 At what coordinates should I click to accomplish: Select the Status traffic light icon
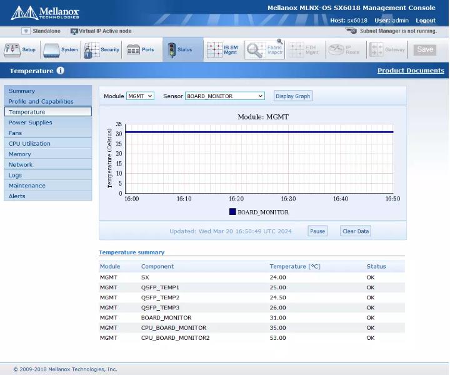tap(172, 50)
